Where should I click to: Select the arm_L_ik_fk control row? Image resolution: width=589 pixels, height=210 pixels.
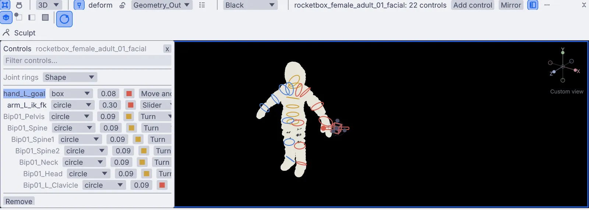(x=27, y=105)
